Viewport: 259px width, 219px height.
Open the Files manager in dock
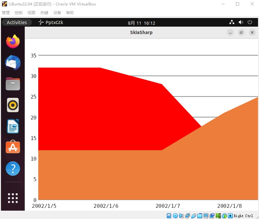pyautogui.click(x=13, y=84)
